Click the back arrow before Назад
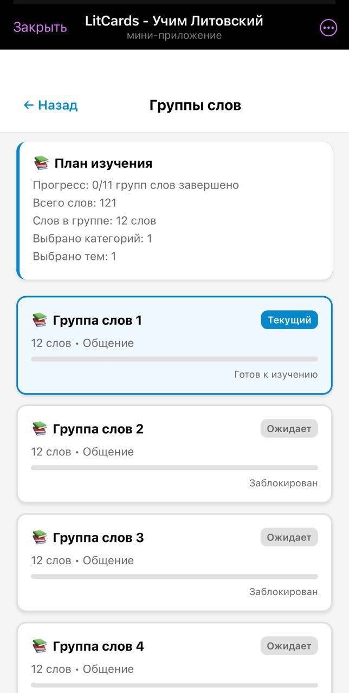 click(x=27, y=105)
